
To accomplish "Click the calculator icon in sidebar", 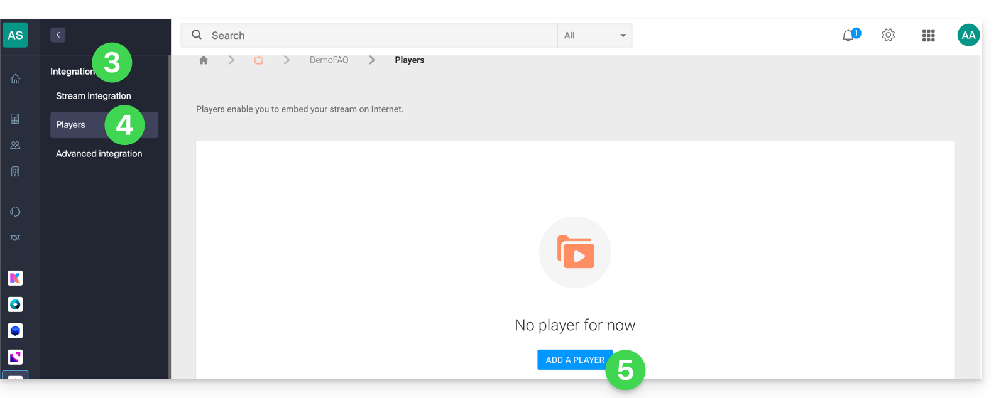I will point(15,119).
